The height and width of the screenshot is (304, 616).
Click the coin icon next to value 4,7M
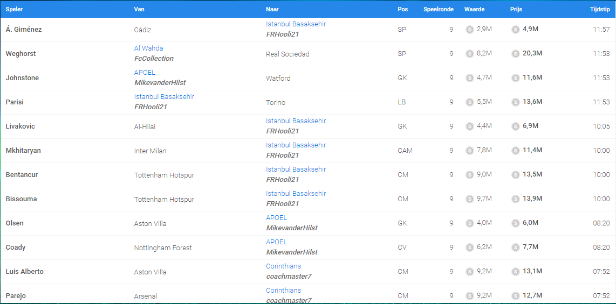click(x=469, y=78)
